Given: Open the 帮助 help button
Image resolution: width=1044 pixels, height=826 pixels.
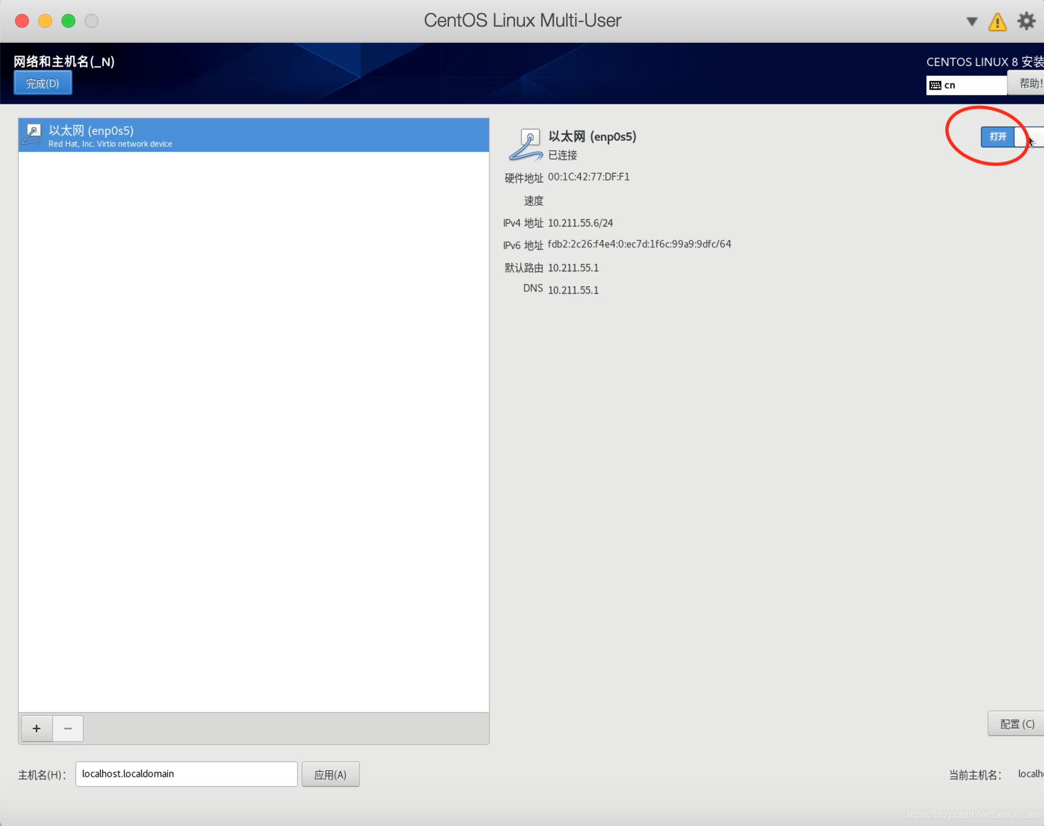Looking at the screenshot, I should click(1026, 83).
